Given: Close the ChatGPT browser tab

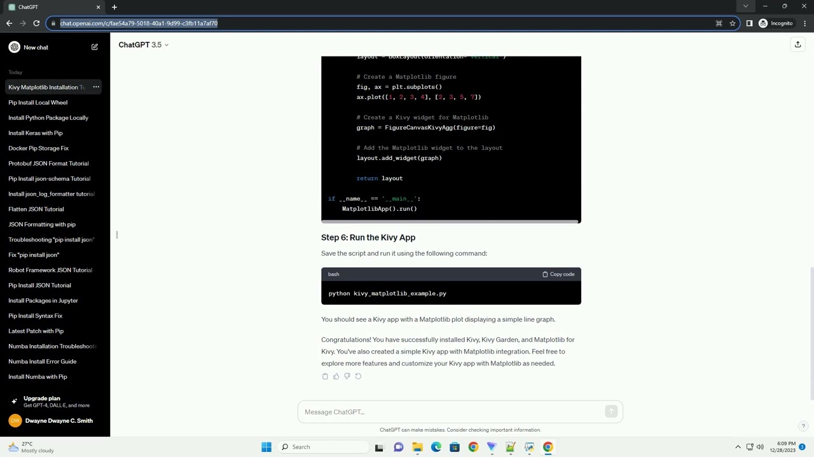Looking at the screenshot, I should click(98, 7).
